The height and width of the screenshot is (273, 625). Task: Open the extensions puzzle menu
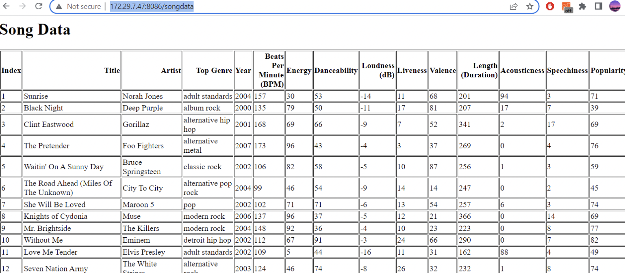[x=582, y=6]
